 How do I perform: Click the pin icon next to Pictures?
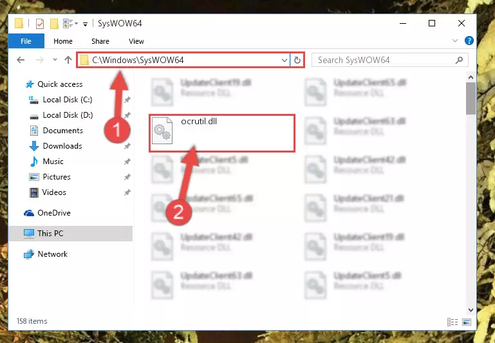[127, 177]
